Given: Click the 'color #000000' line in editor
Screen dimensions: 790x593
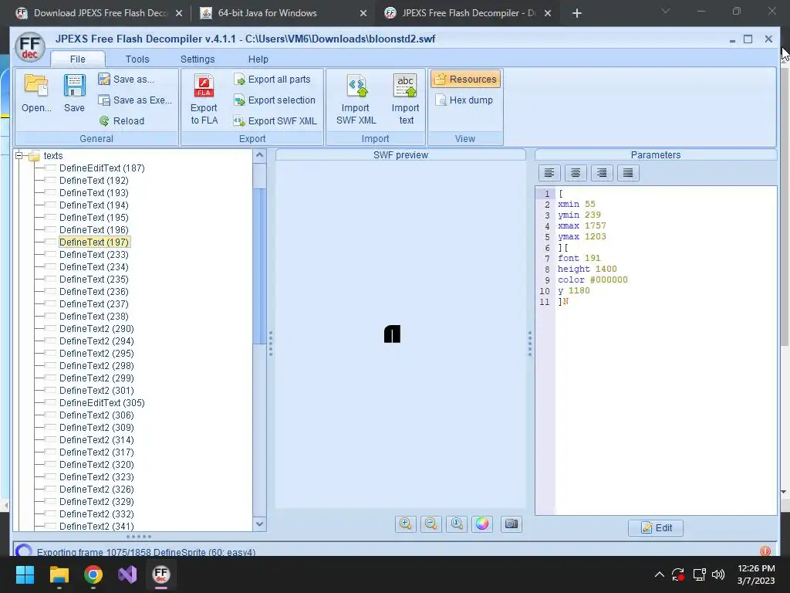Looking at the screenshot, I should (592, 280).
